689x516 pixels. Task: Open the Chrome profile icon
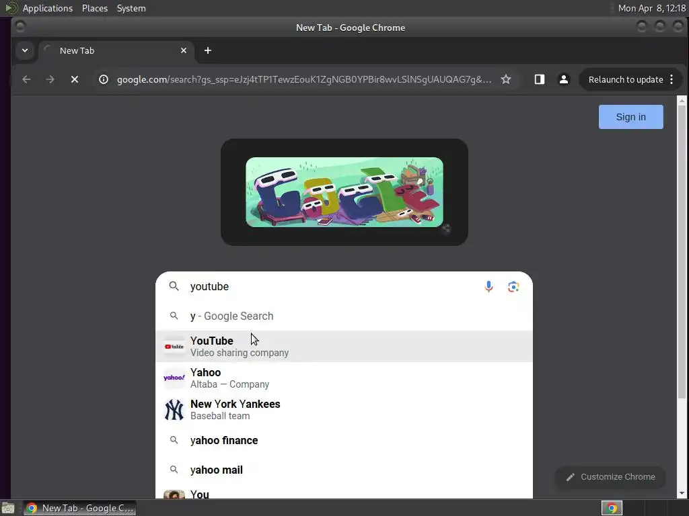[563, 79]
